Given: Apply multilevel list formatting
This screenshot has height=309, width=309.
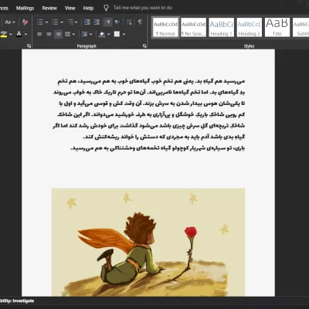Looking at the screenshot, I should pos(70,22).
